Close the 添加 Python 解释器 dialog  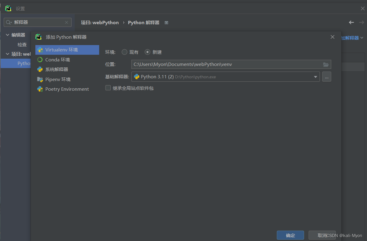333,37
